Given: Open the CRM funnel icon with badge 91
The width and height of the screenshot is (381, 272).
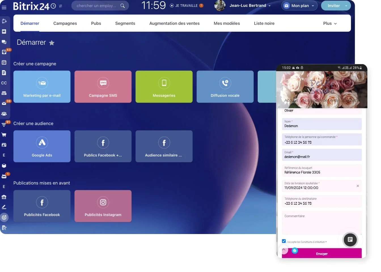Looking at the screenshot, I should (4, 124).
